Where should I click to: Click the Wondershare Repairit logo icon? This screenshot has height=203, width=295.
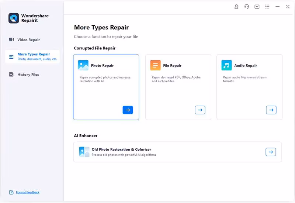[14, 18]
